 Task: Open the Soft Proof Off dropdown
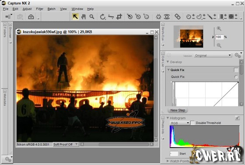coord(66,144)
